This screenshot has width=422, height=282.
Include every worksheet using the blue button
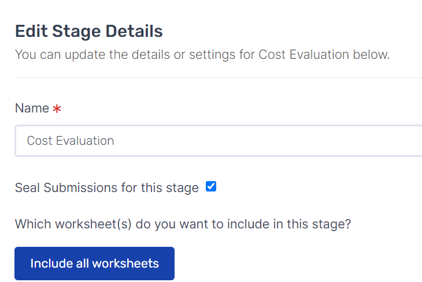(94, 264)
